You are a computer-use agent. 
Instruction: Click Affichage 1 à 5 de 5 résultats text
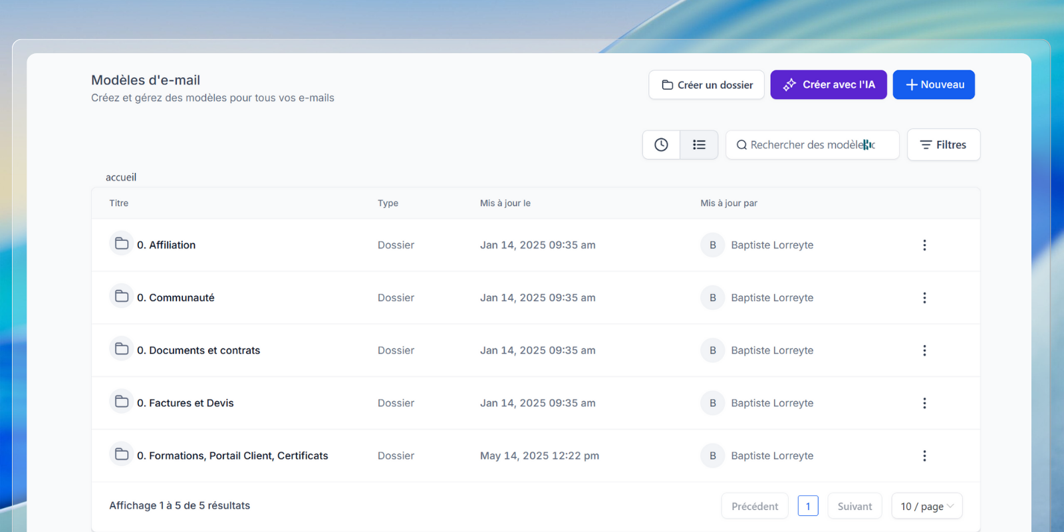[180, 505]
